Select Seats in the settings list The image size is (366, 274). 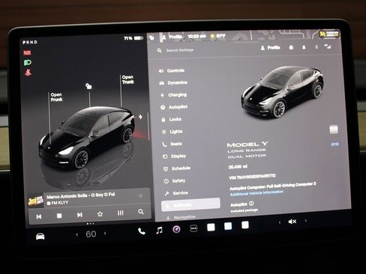coord(172,144)
